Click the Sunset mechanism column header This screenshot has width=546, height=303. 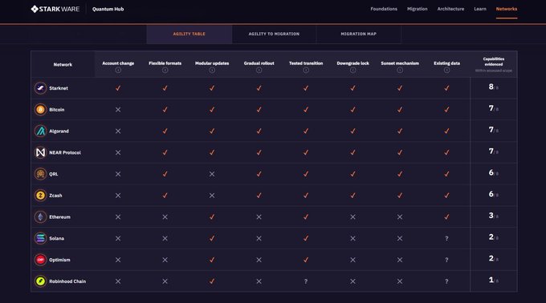[400, 63]
